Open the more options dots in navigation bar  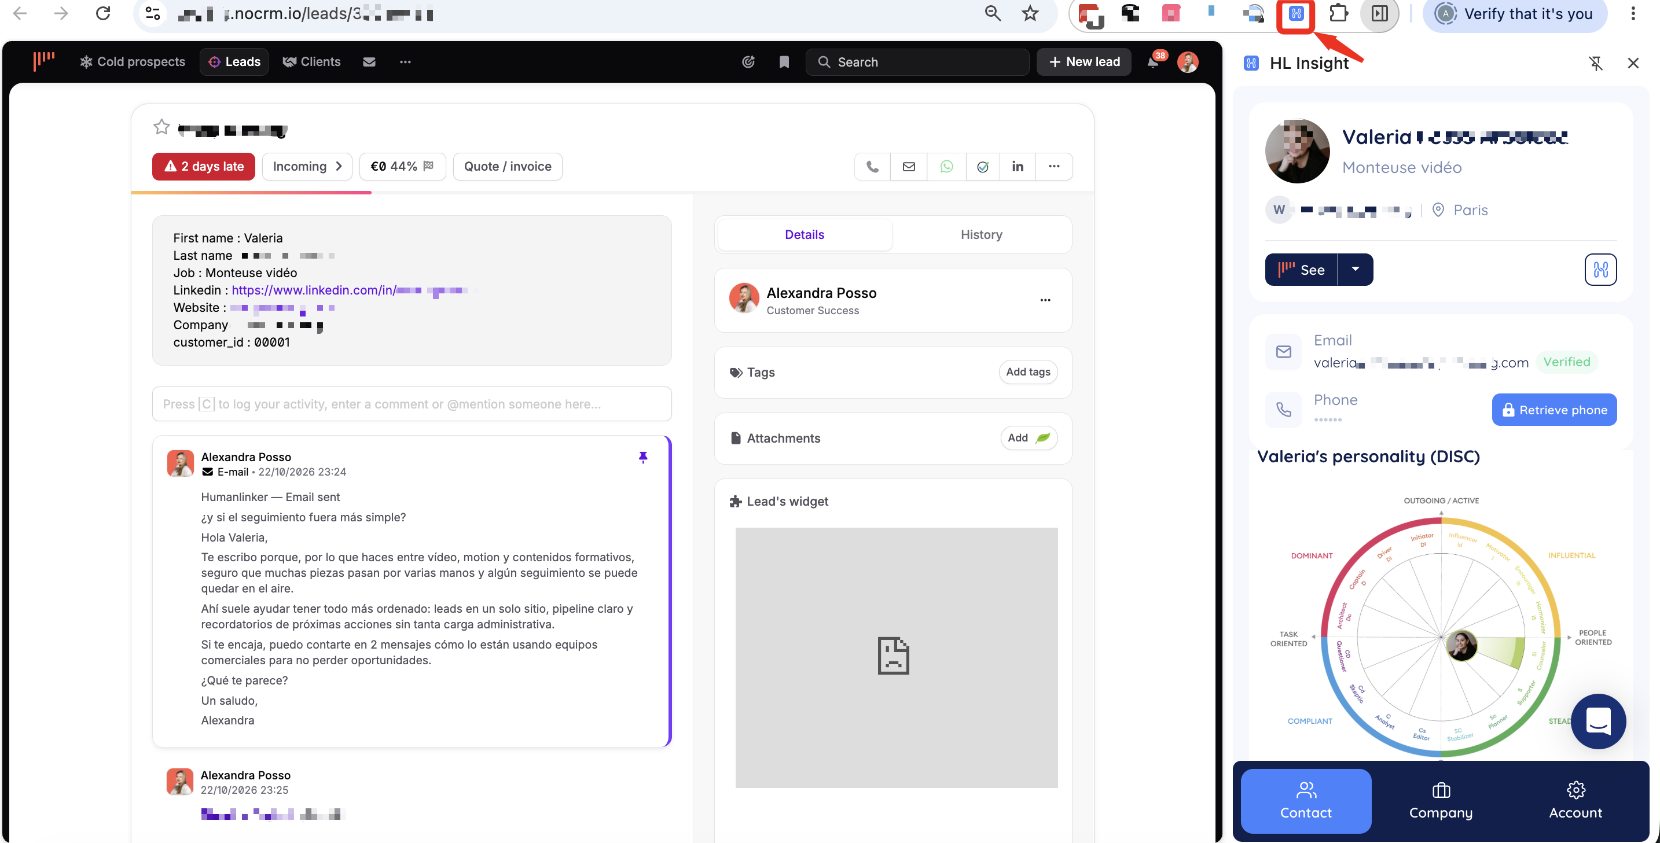(405, 62)
